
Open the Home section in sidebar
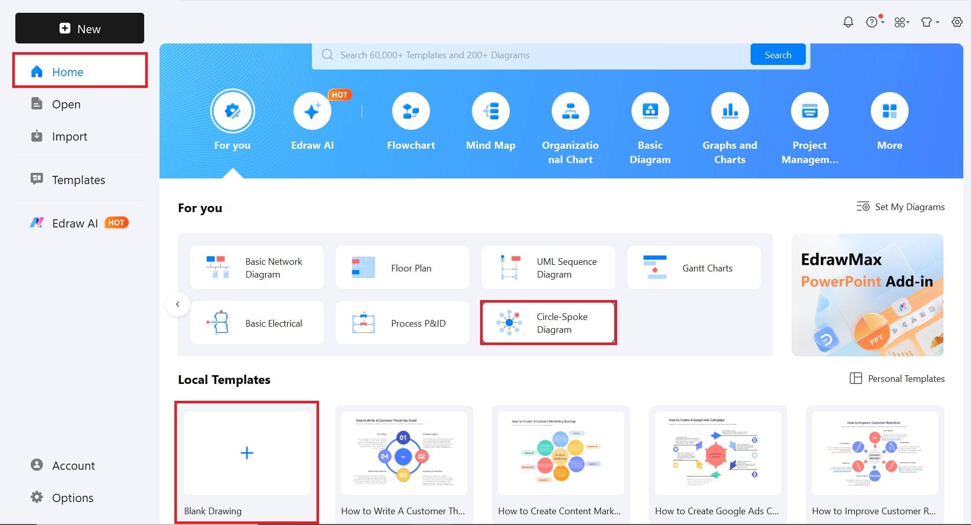[80, 72]
